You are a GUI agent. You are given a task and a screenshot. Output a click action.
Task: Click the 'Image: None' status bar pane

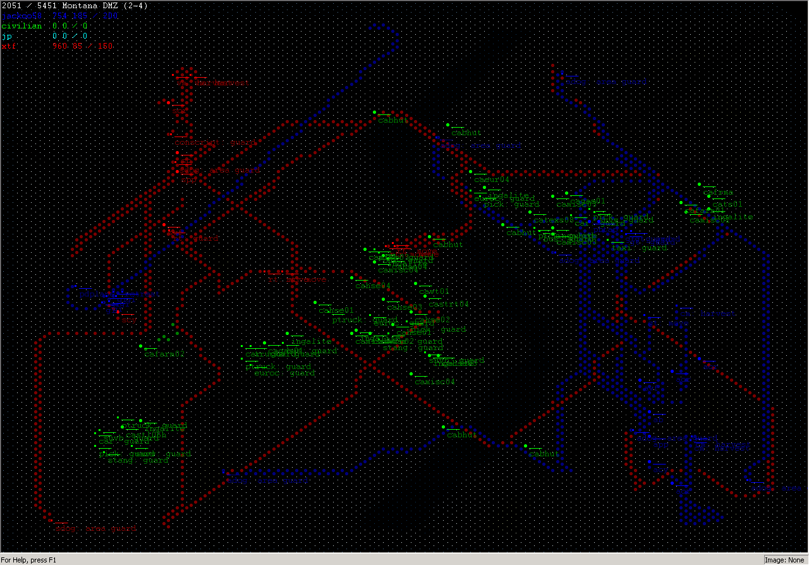click(784, 560)
